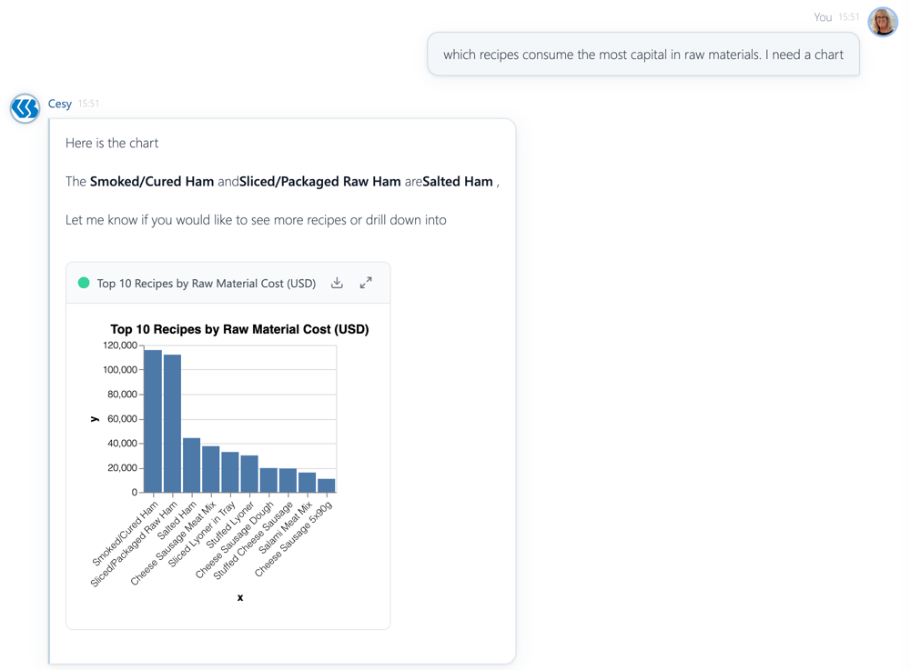This screenshot has height=670, width=910.
Task: Select the Stuffed Cheese Sausage bar
Action: pos(288,481)
